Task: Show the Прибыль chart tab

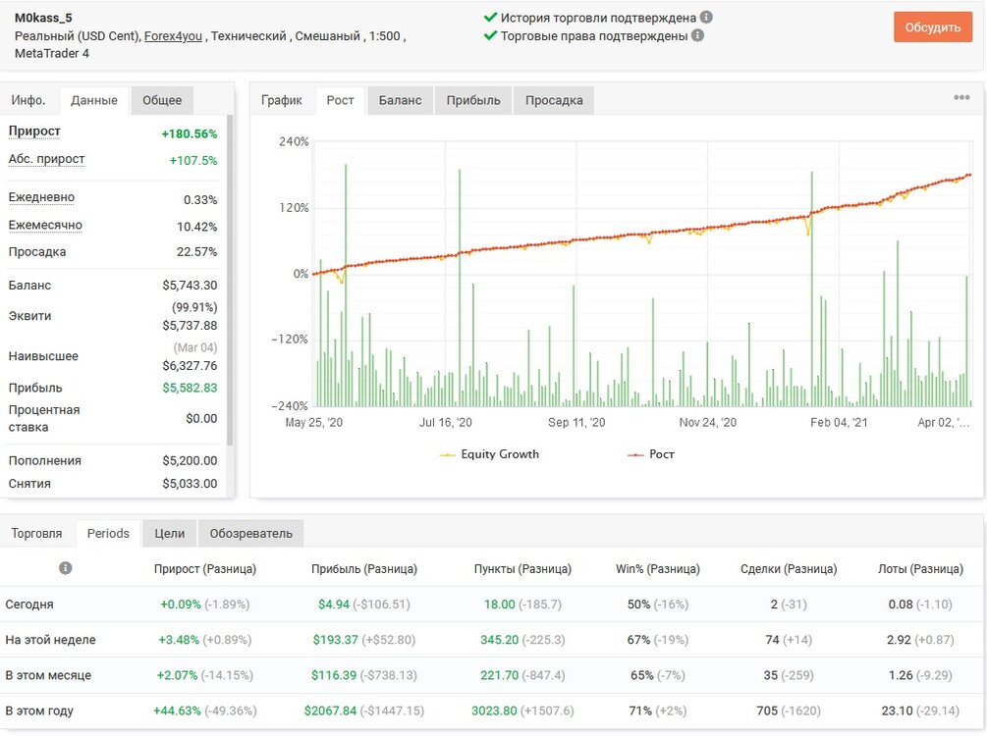Action: pos(473,100)
